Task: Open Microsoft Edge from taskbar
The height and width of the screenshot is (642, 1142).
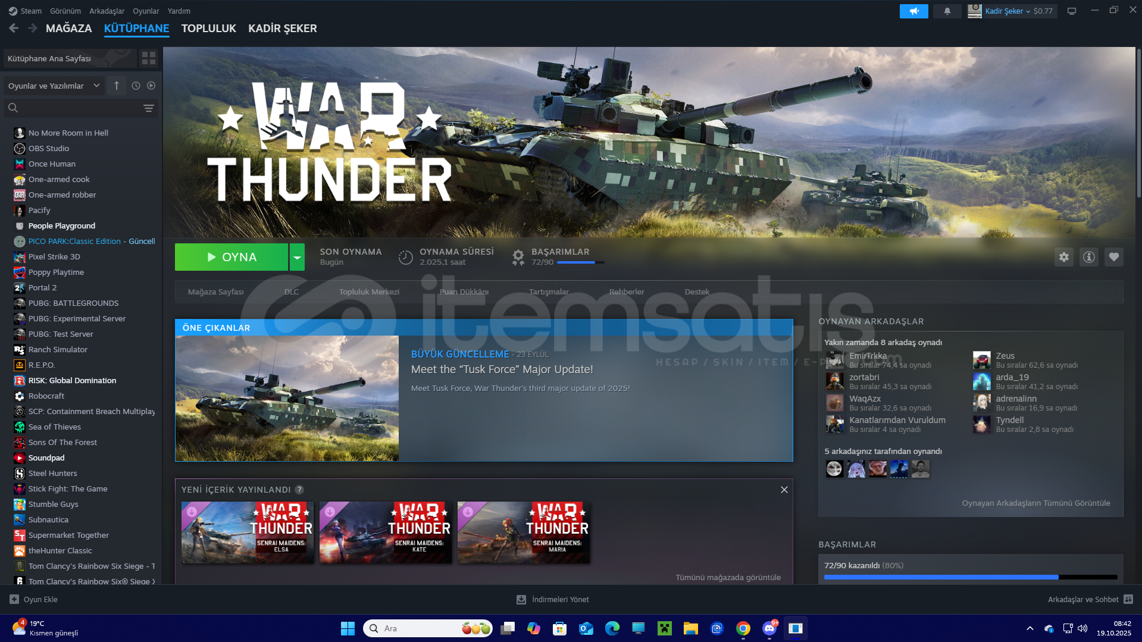Action: (612, 628)
